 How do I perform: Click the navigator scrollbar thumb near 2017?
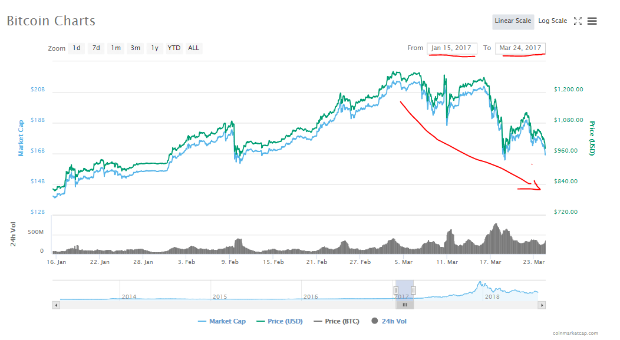click(404, 305)
